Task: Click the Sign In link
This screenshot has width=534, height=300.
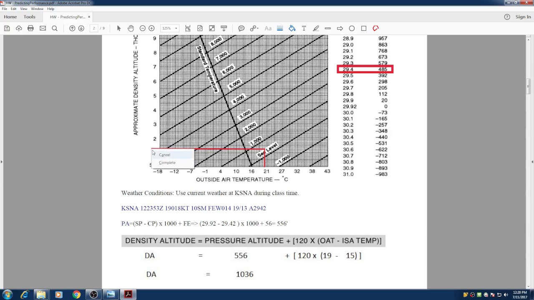Action: point(523,17)
